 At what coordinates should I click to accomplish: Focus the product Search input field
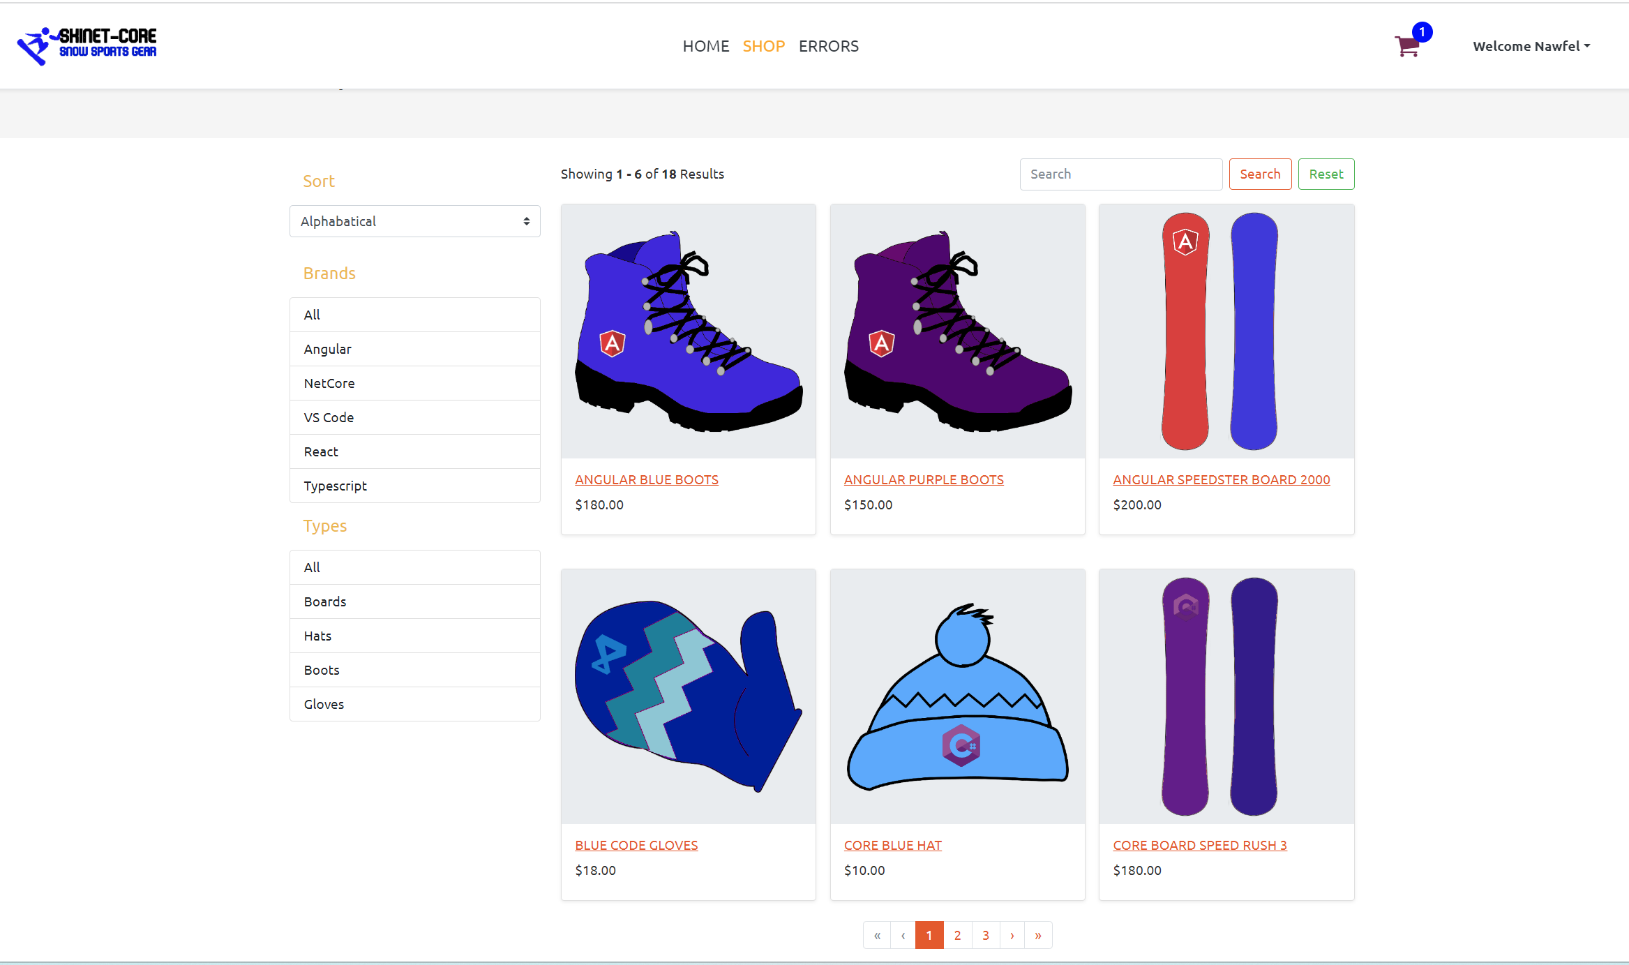tap(1120, 174)
